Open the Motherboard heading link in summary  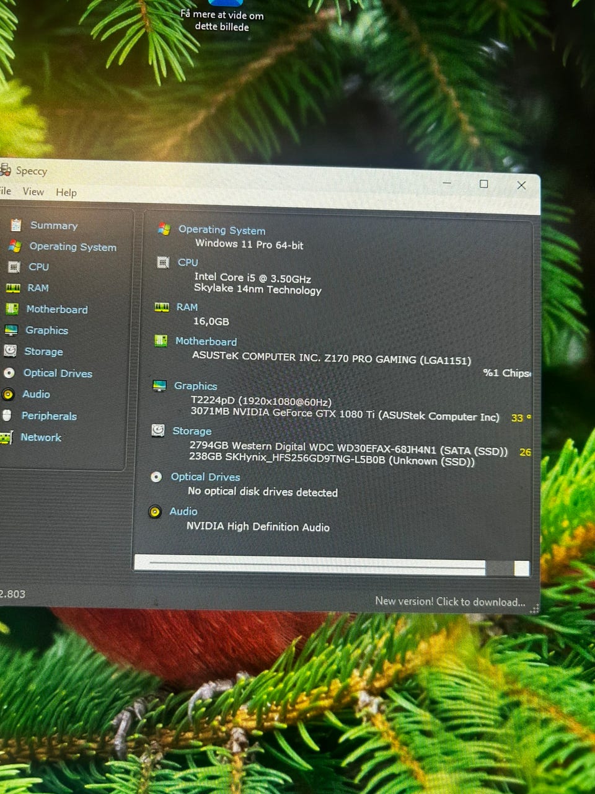point(206,341)
